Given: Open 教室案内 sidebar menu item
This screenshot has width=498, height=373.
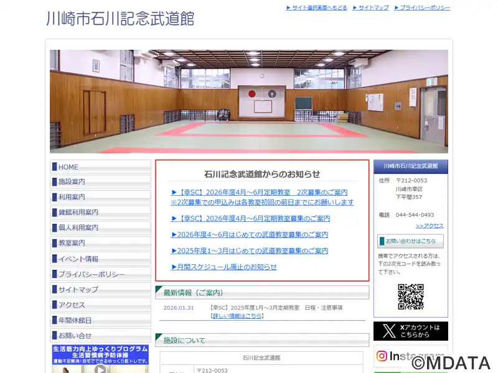Looking at the screenshot, I should [x=100, y=243].
